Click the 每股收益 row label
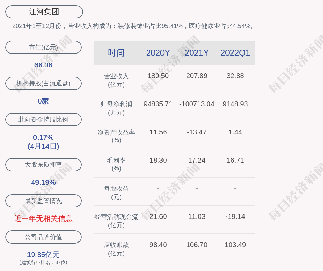The image size is (323, 271). 116,193
